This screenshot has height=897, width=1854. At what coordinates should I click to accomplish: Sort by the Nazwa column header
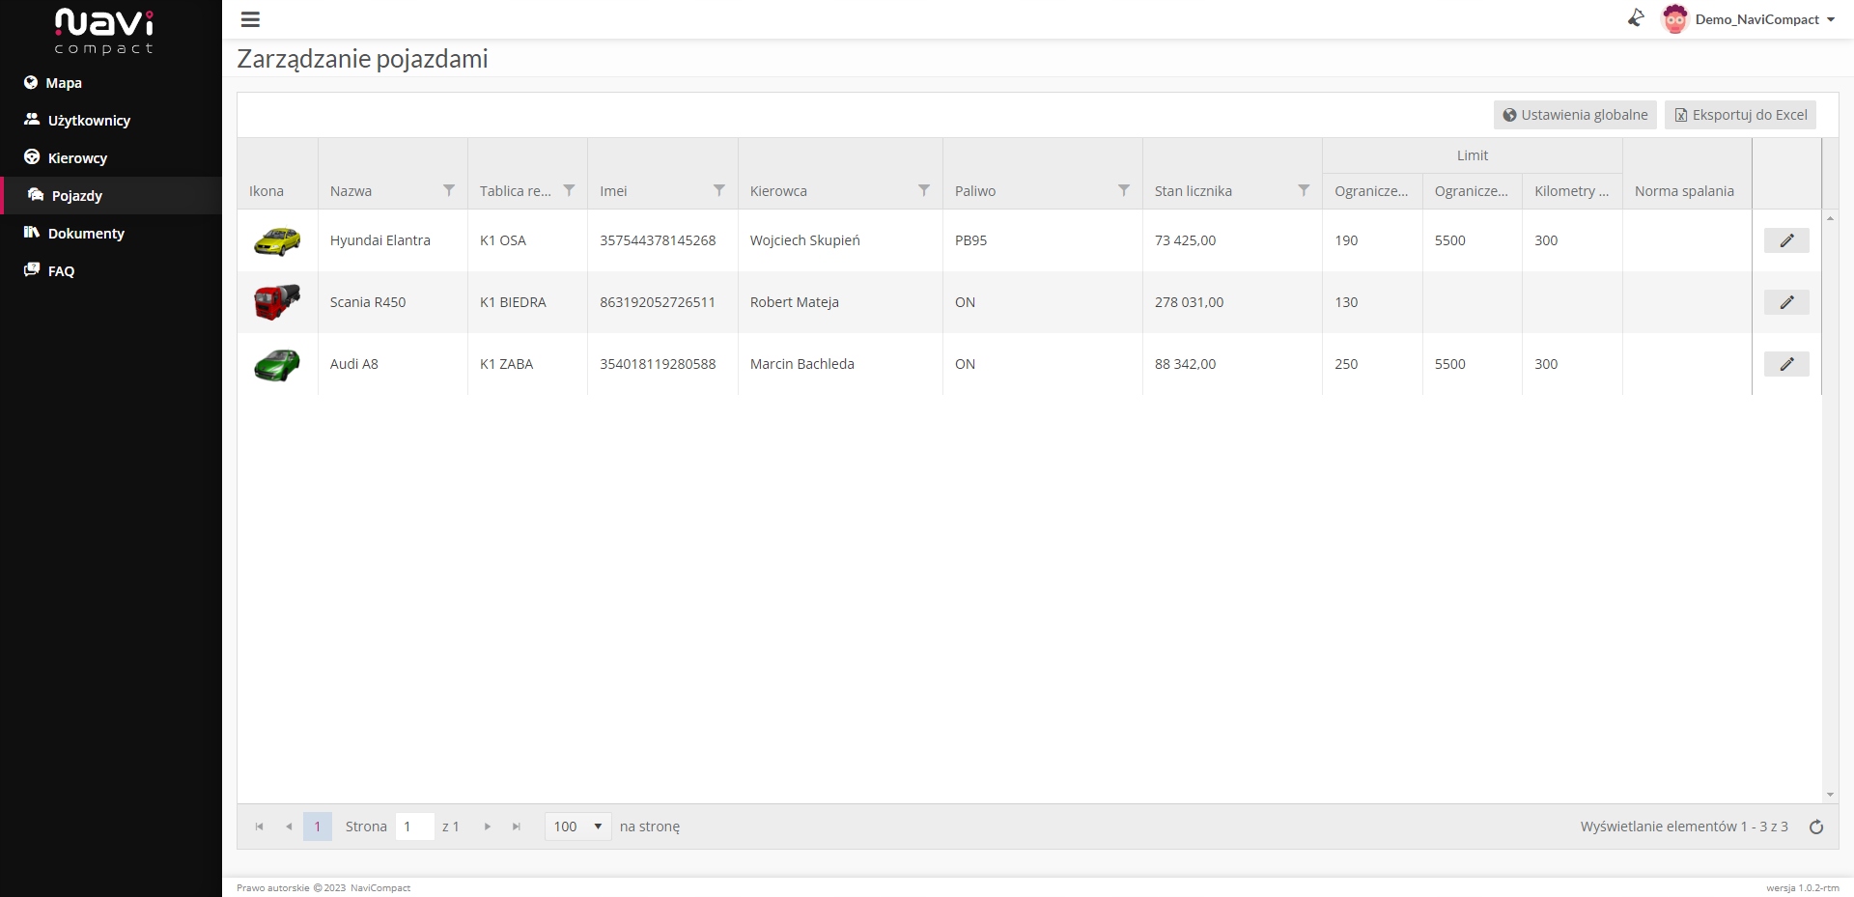click(351, 191)
